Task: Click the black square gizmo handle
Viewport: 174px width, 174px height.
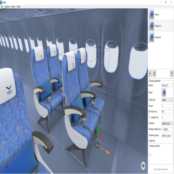Action: point(97,145)
